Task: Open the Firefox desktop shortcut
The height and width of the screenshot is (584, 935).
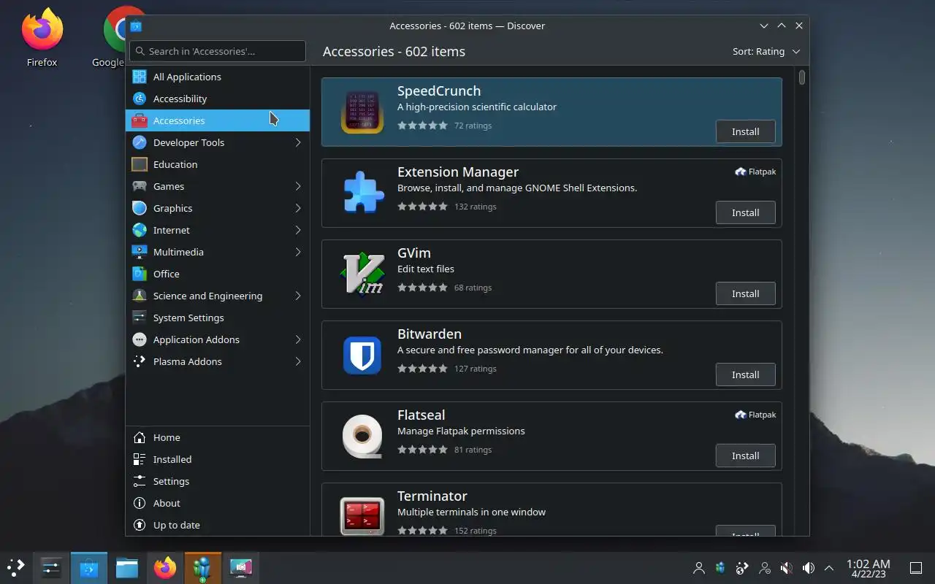Action: click(42, 36)
